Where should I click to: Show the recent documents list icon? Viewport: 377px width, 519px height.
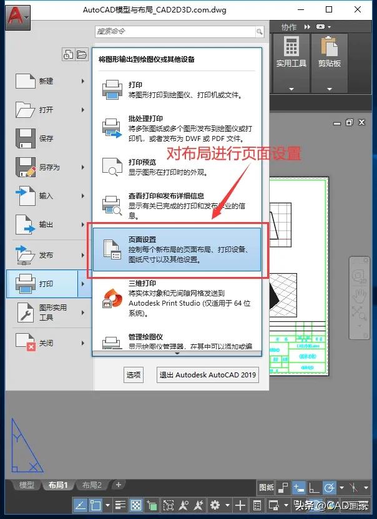tap(68, 54)
